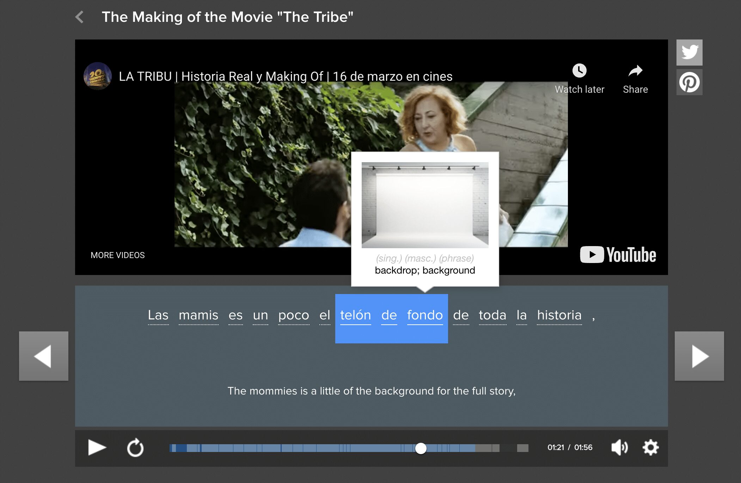Click the MORE VIDEOS label

click(118, 255)
